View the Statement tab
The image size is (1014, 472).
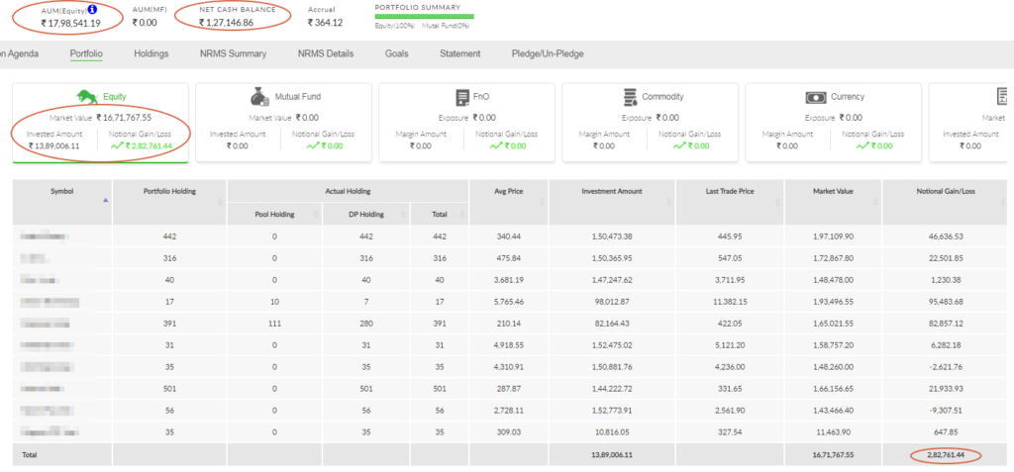(459, 53)
